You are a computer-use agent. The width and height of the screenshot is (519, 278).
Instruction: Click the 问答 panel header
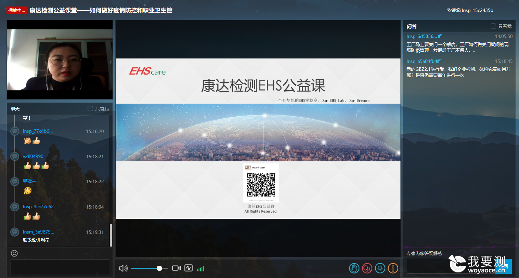point(412,26)
